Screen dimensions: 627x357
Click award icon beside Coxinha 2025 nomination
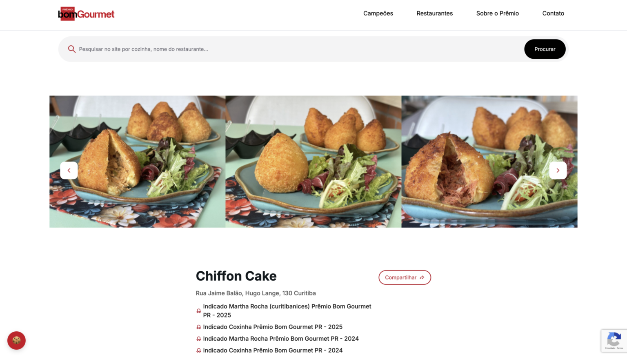[199, 327]
